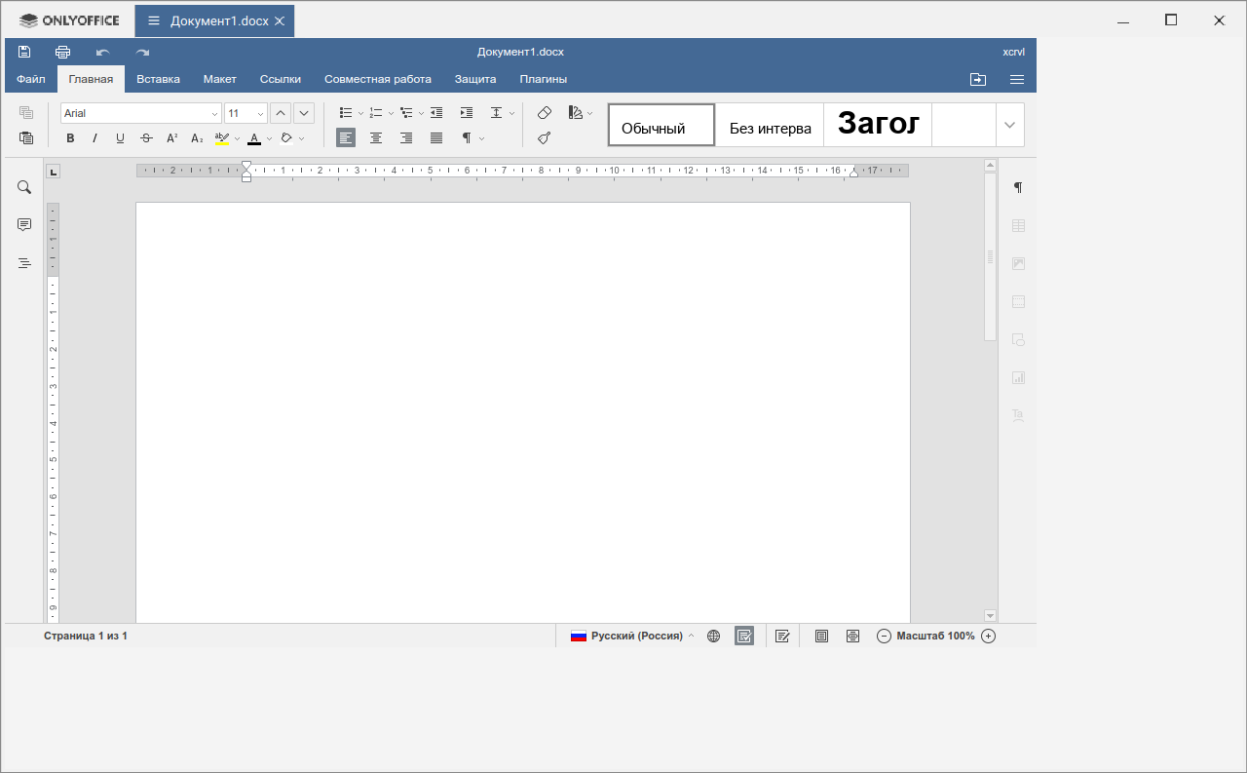Apply the Заголовок heading style
Image resolution: width=1247 pixels, height=773 pixels.
click(x=878, y=125)
